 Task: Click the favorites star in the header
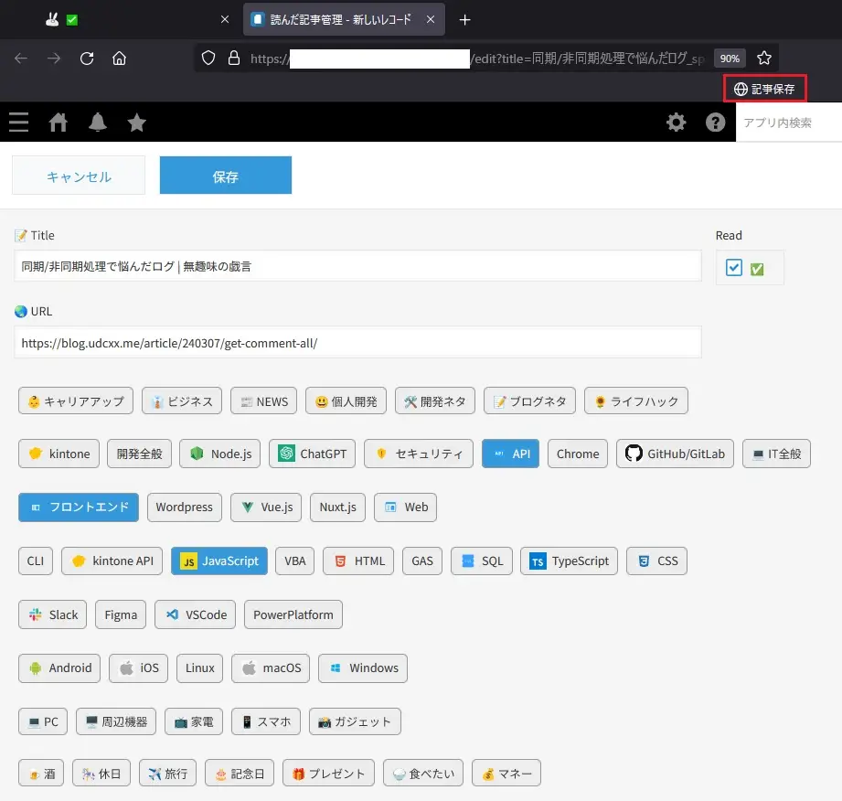(x=137, y=123)
